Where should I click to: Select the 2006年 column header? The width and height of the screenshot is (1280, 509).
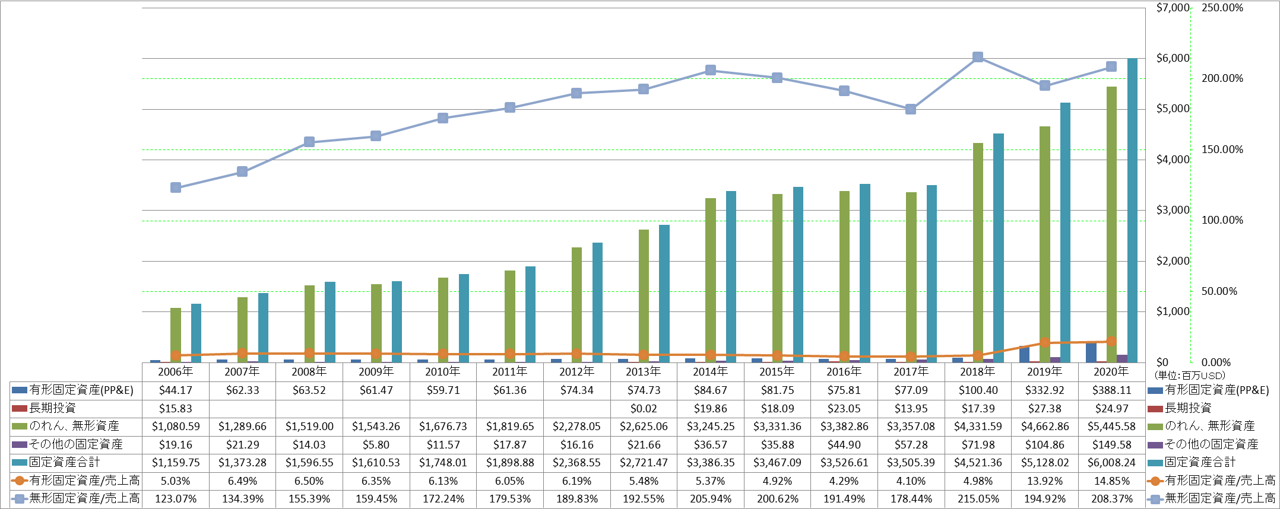click(176, 371)
